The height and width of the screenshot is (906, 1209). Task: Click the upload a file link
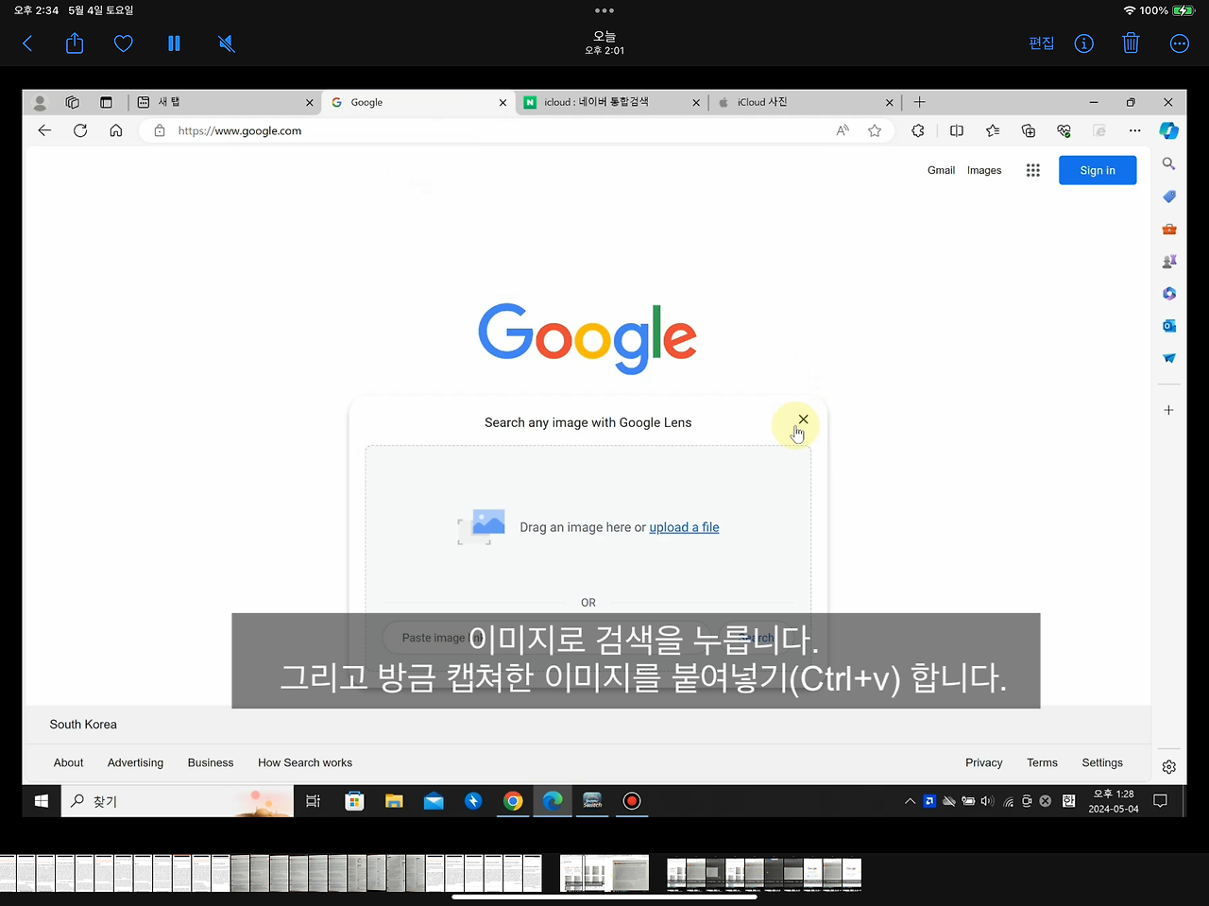[684, 527]
